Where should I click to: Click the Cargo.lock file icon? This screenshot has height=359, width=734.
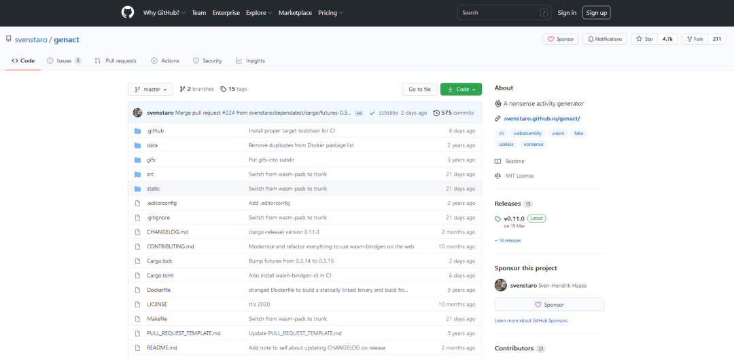click(x=137, y=261)
